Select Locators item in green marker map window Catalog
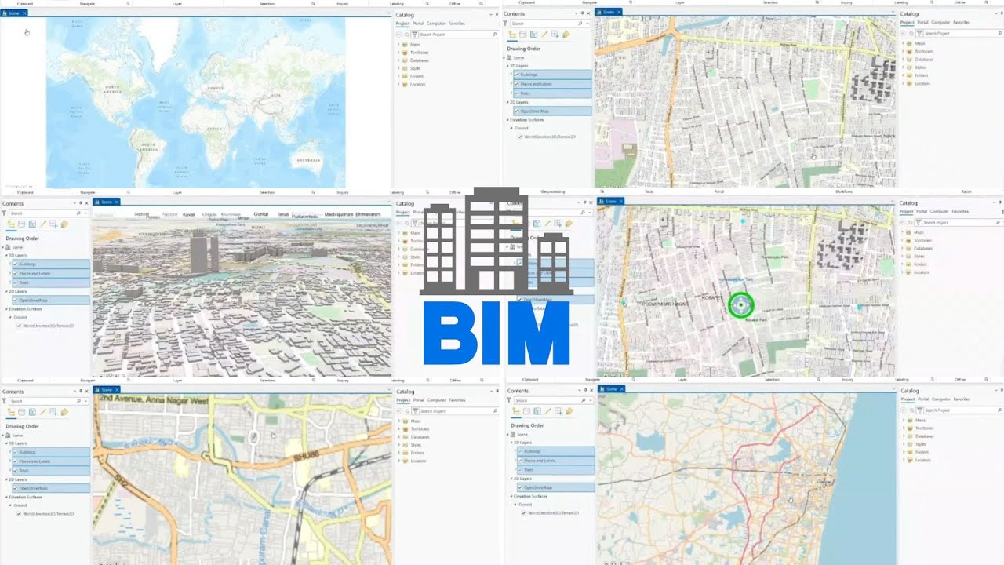The height and width of the screenshot is (565, 1004). [x=922, y=273]
